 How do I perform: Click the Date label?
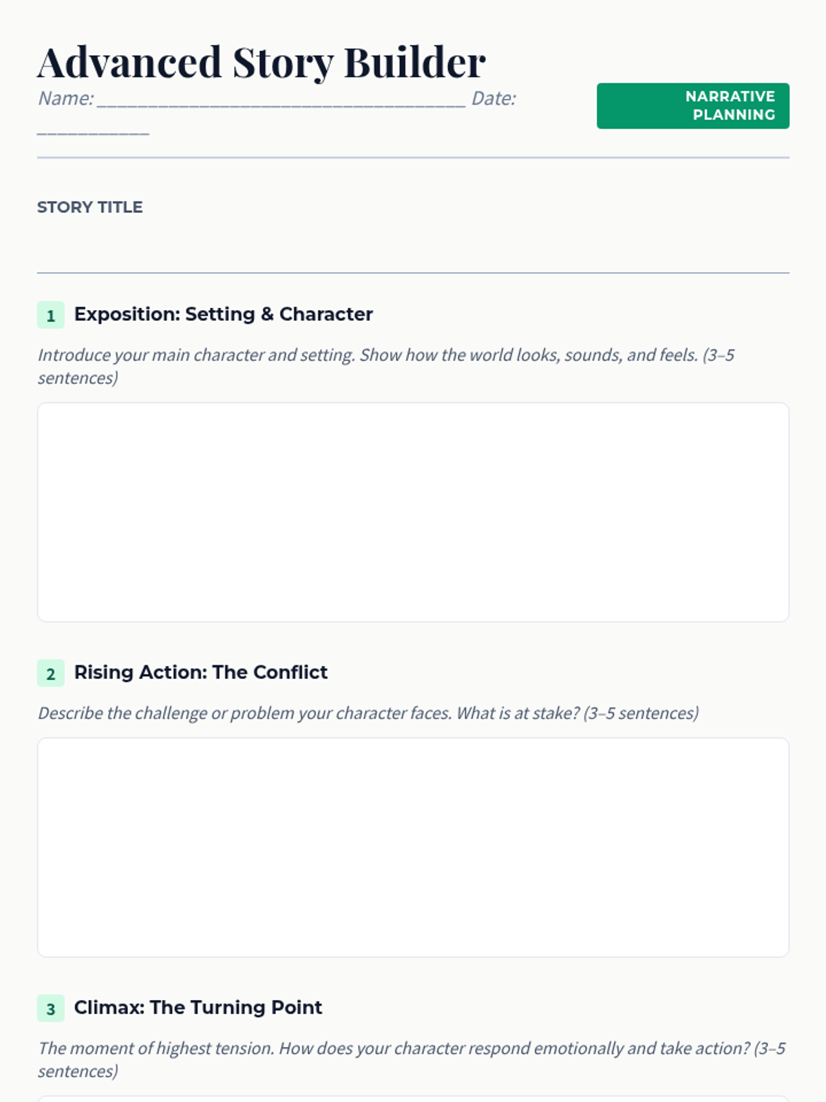click(494, 98)
